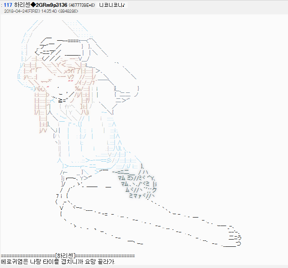Click the 니코니코니♪ label in the header

pyautogui.click(x=111, y=5)
